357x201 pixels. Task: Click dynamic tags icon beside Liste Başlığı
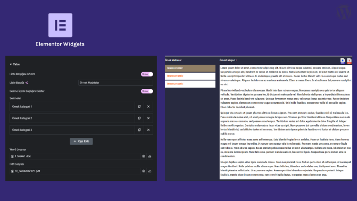tap(27, 83)
